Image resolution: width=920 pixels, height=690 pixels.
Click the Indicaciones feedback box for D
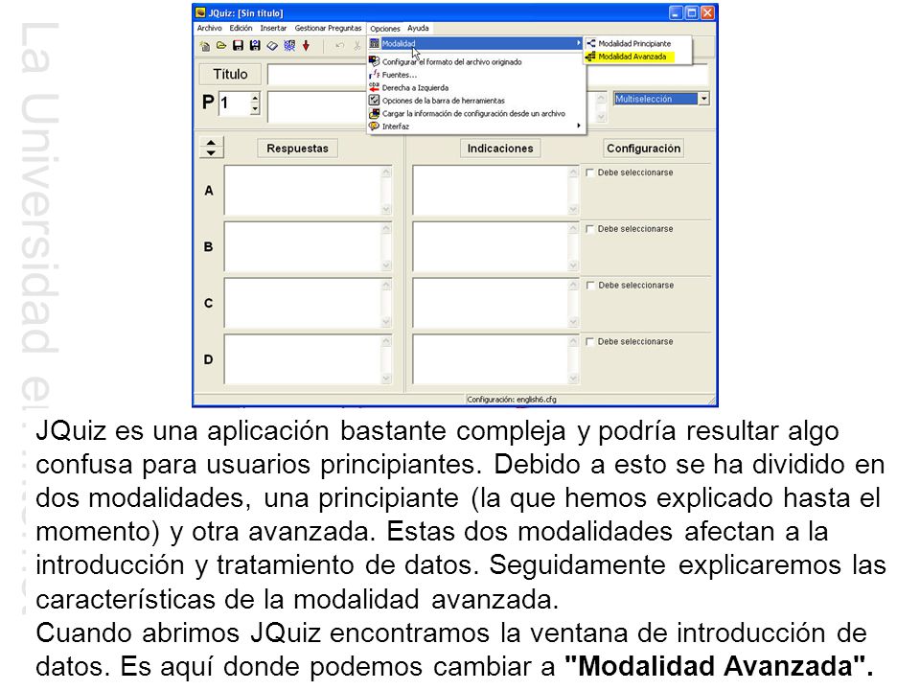click(491, 359)
